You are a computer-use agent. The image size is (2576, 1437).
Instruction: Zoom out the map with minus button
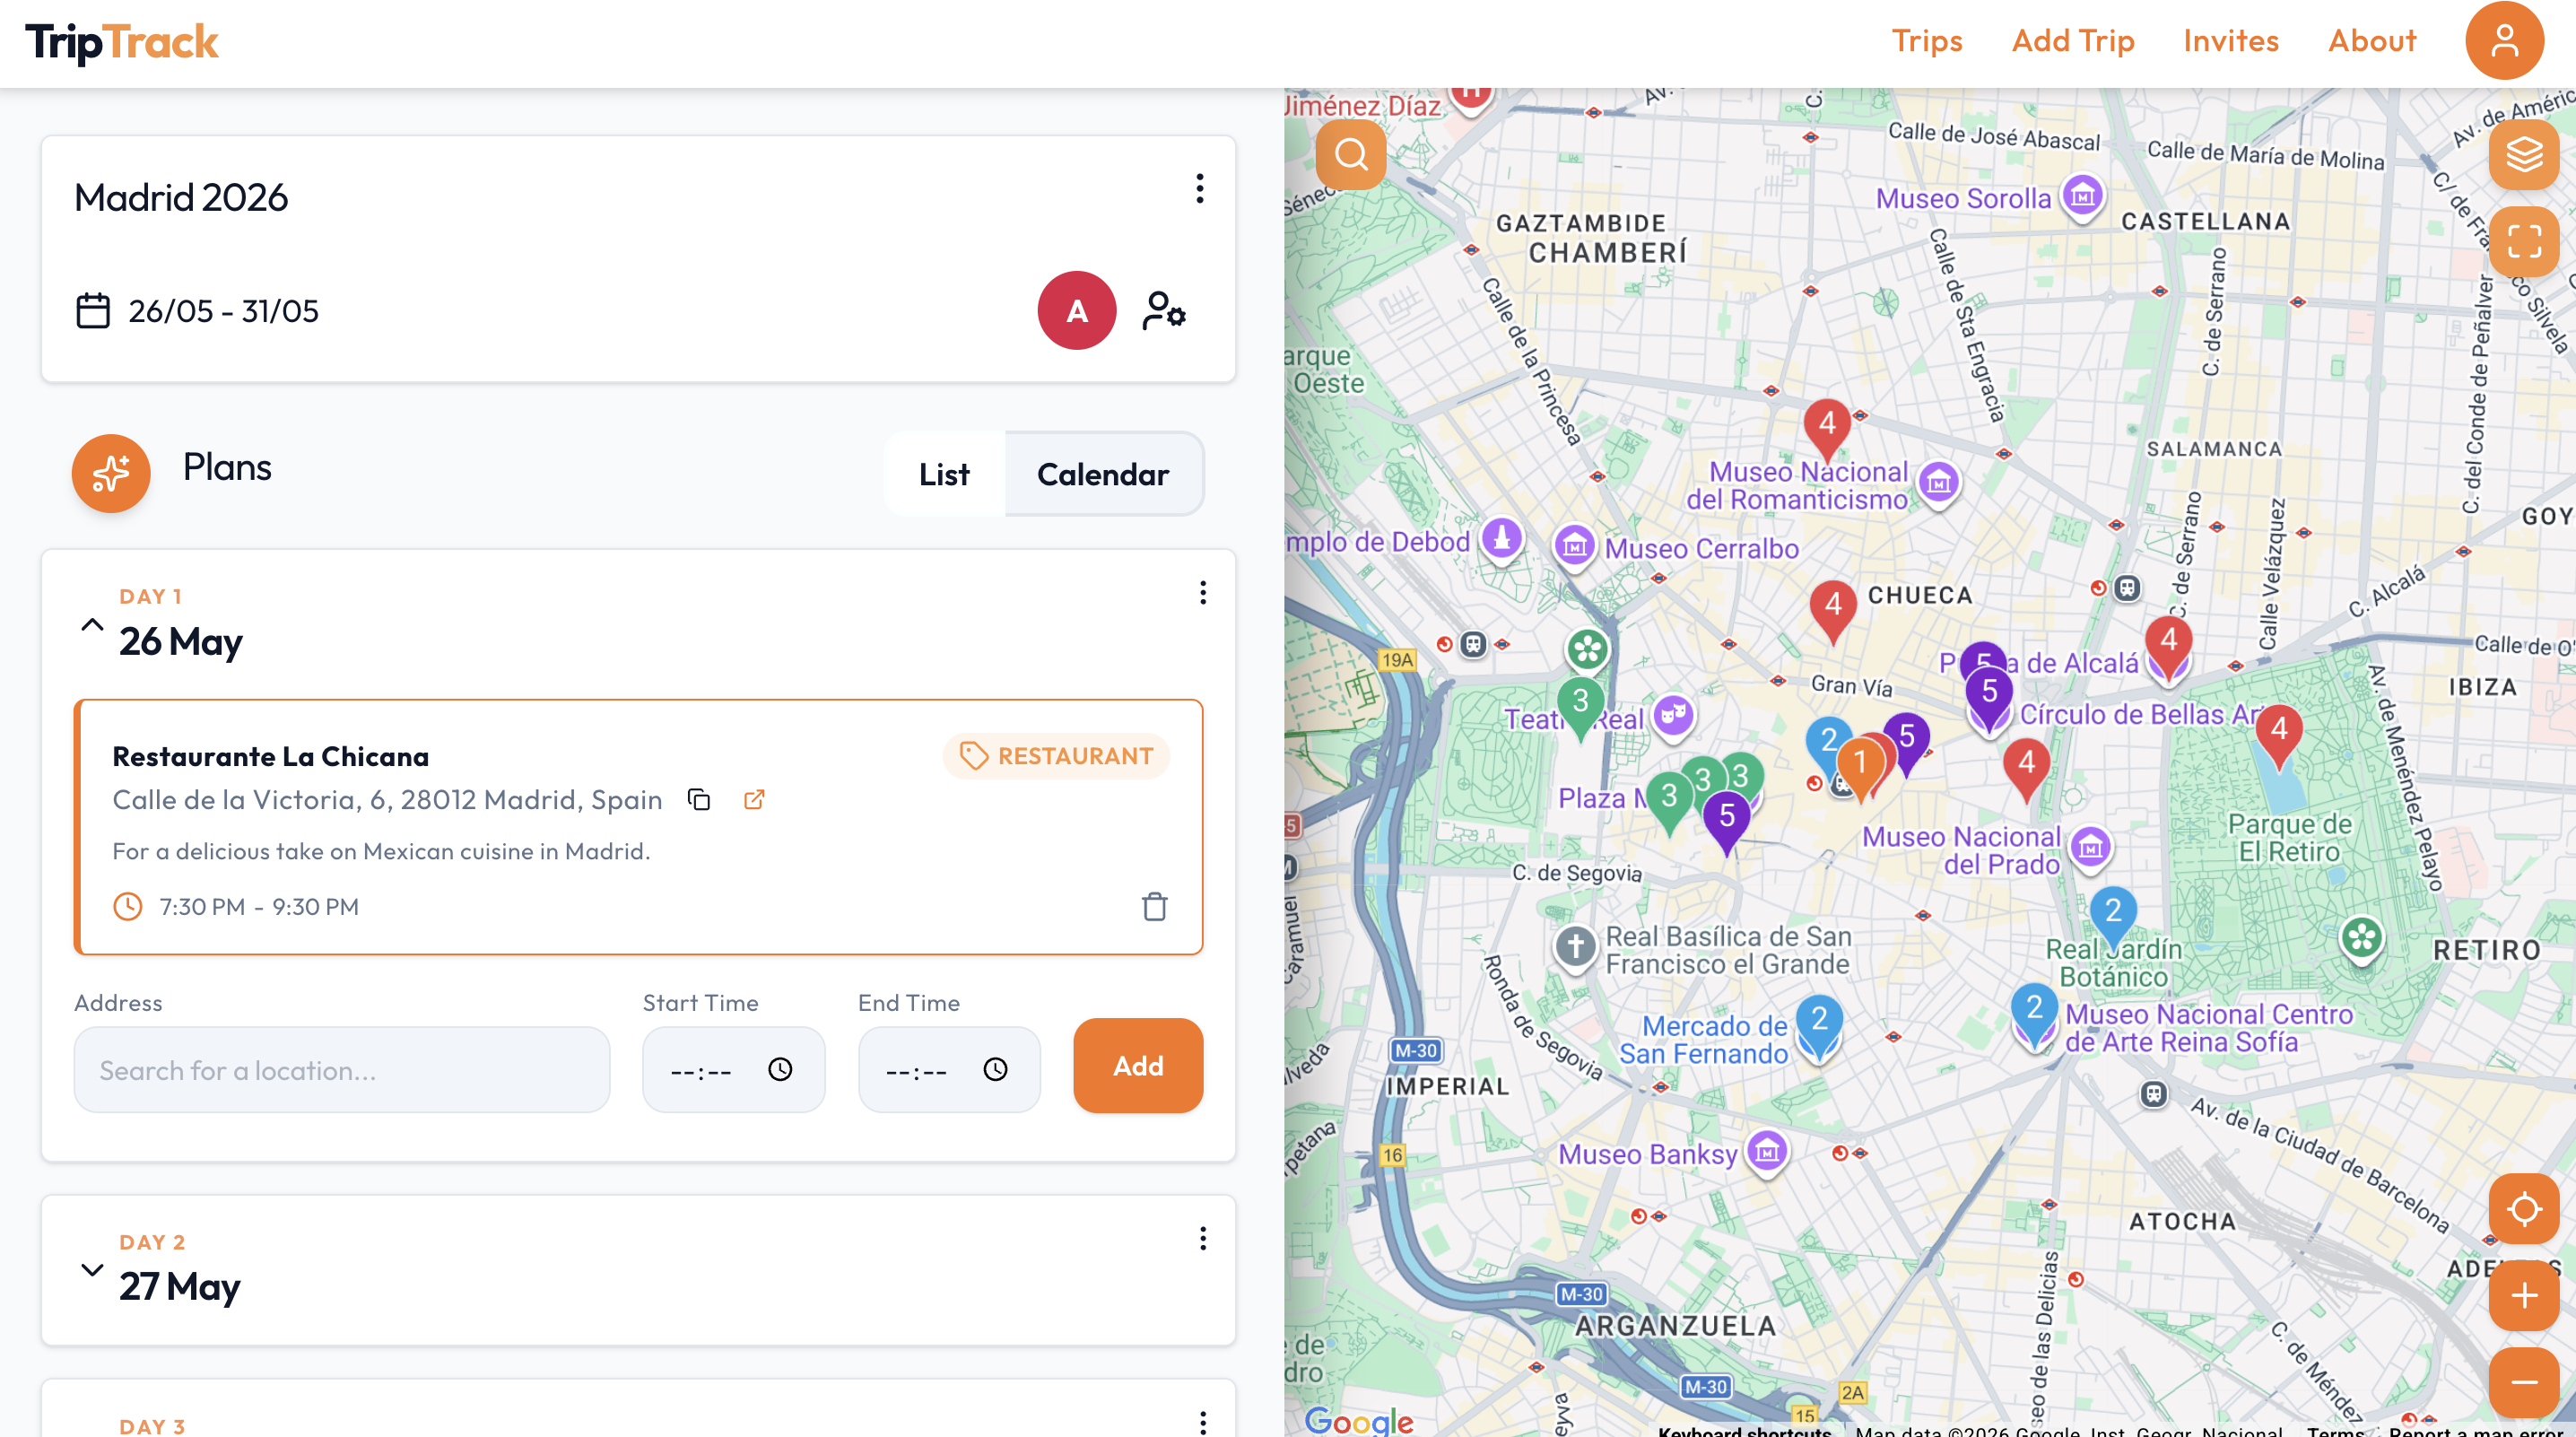coord(2523,1382)
